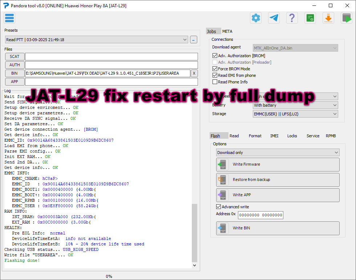Screen dimensions: 356x280
Task: Click the EMMC_ID value in EMMC INFO
Action: coord(86,184)
